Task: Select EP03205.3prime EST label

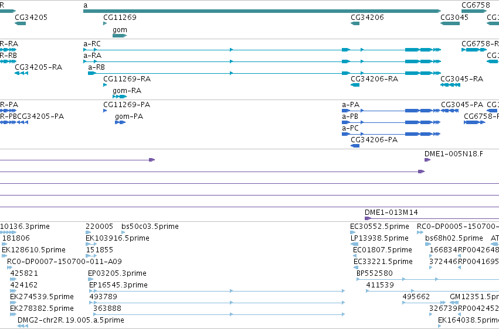Action: click(x=117, y=273)
